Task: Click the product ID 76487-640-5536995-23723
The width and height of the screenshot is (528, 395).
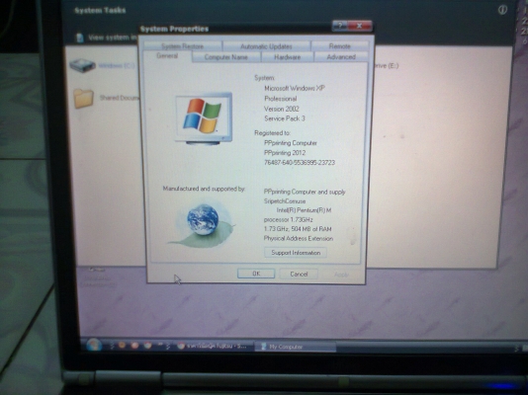Action: (x=300, y=163)
